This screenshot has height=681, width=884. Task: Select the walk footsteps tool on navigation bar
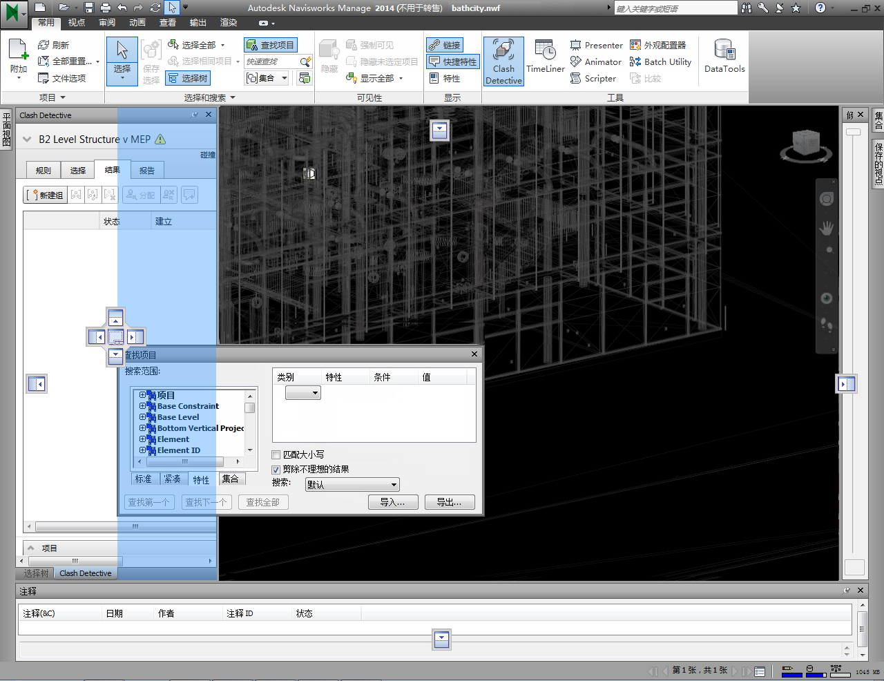point(827,324)
